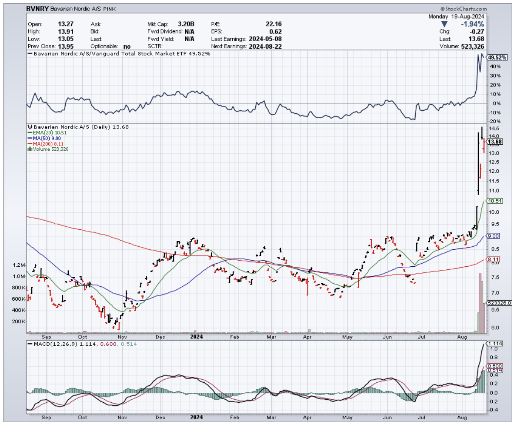Click the volume bars icon in legend
Viewport: 514px width, 424px height.
coord(30,149)
